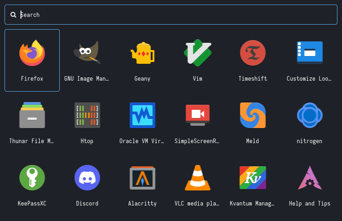Launch the Htop process viewer
This screenshot has width=342, height=221.
[87, 115]
